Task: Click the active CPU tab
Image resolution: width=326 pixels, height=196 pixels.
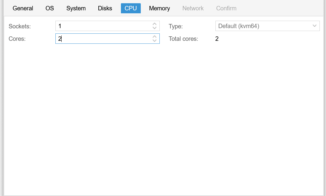Action: pos(131,8)
